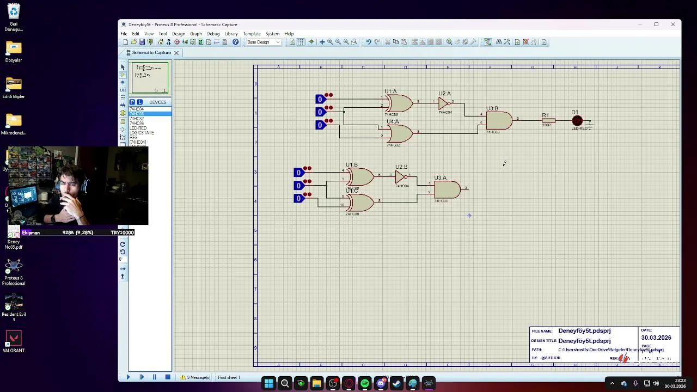Open the PCB Layout toolbar icon

pyautogui.click(x=177, y=42)
